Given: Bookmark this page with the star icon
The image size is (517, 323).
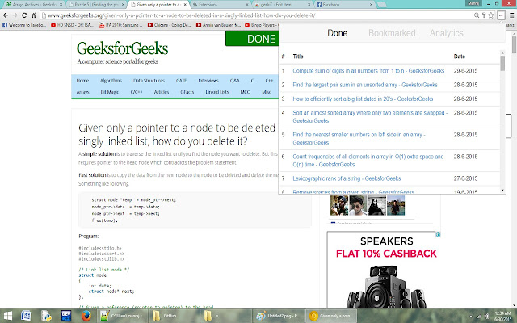Looking at the screenshot, I should [x=491, y=15].
